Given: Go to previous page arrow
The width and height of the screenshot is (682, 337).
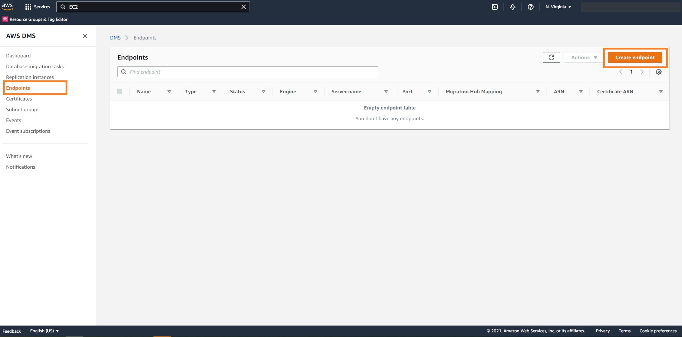Looking at the screenshot, I should pos(621,72).
